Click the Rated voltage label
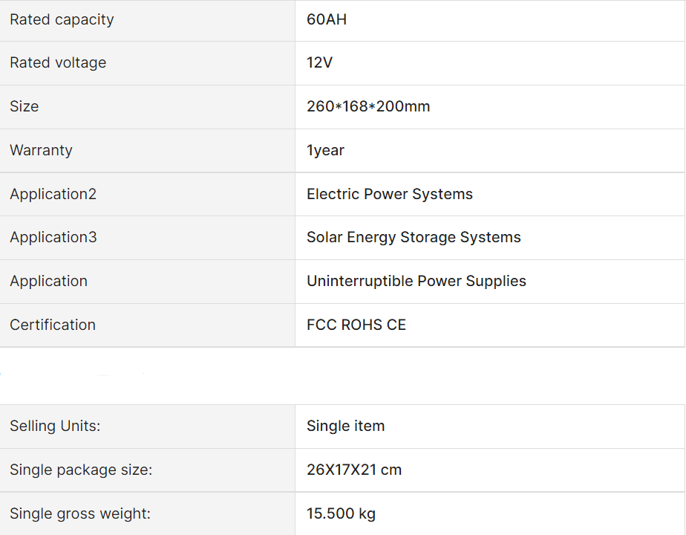The height and width of the screenshot is (535, 686). point(58,63)
